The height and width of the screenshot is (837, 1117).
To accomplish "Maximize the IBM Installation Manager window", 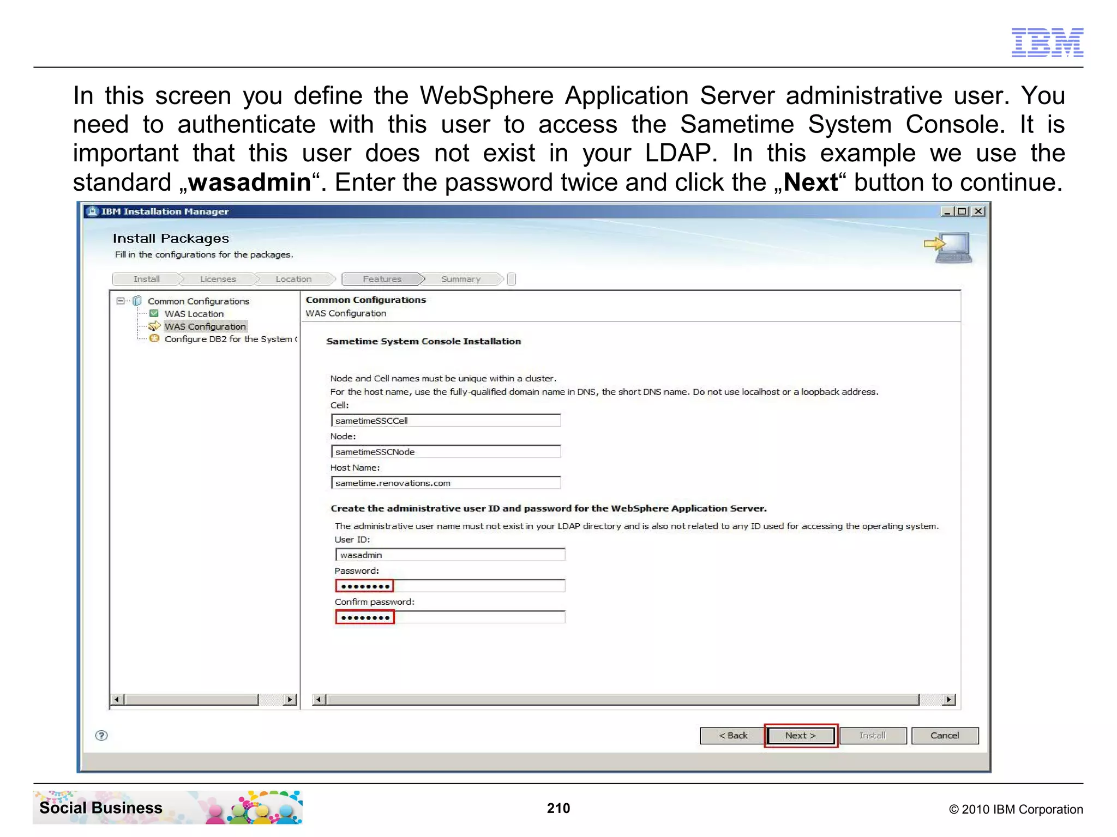I will (x=963, y=211).
